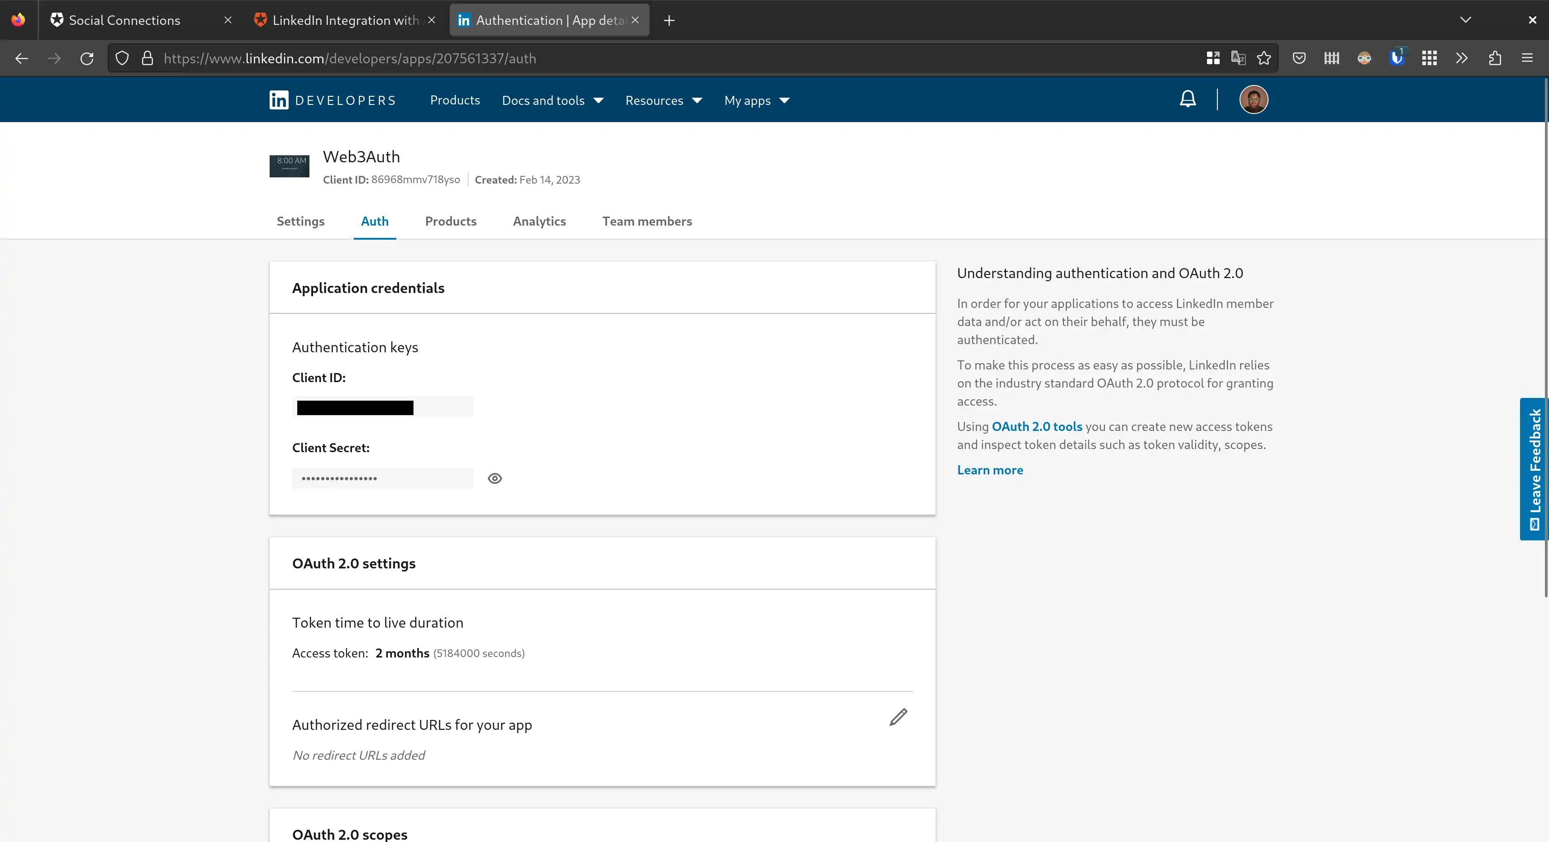Click the Learn more link

coord(990,470)
